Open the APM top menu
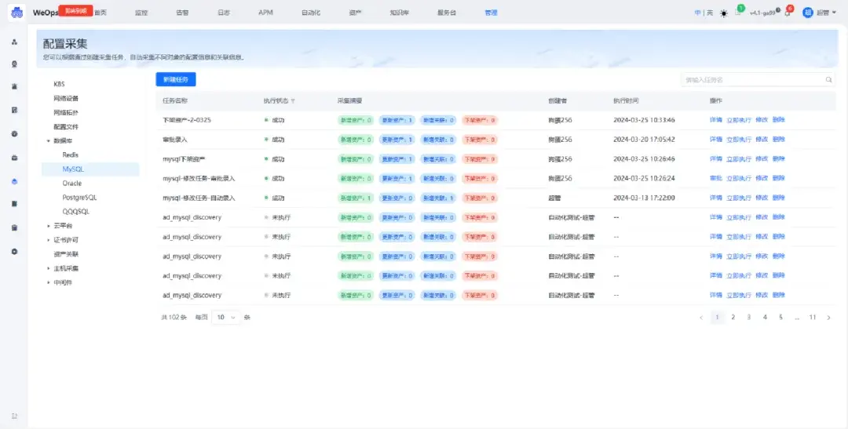This screenshot has height=429, width=848. coord(265,13)
